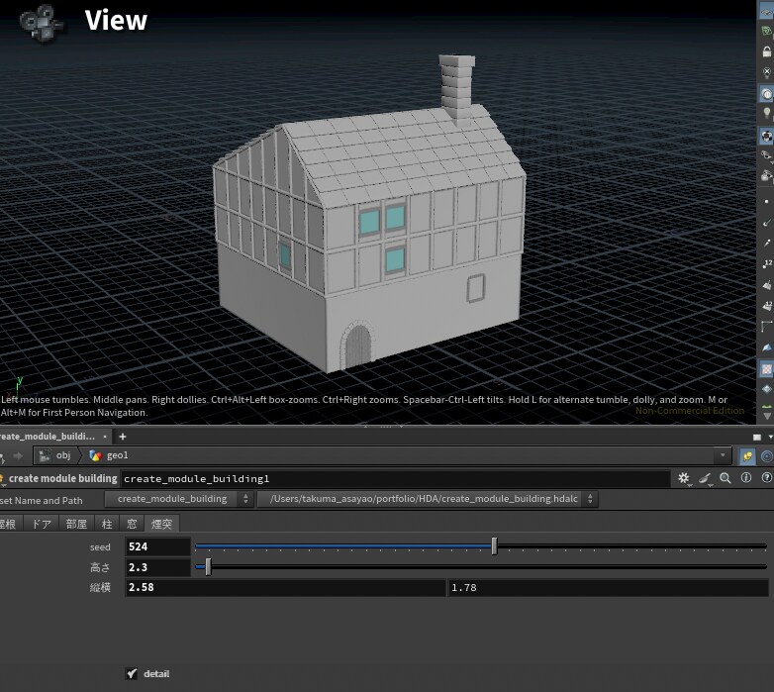Click 'geo1' in the network path
Screen dimensions: 774x692
[x=118, y=455]
